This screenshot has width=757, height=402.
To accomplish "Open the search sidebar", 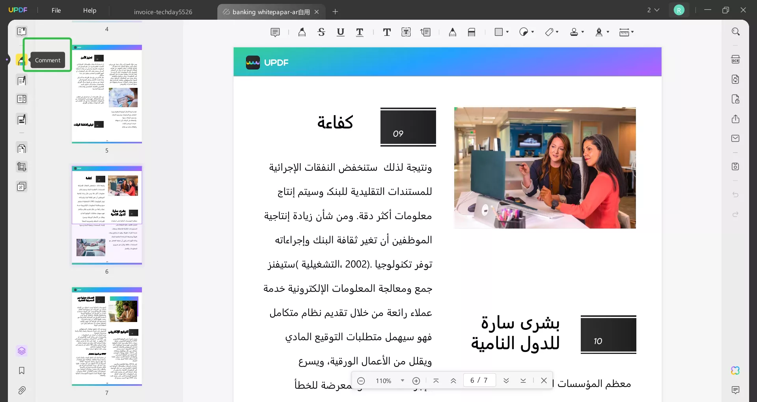I will click(x=736, y=32).
